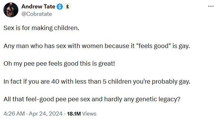Click the word "children." ending the opening sentence
Screen dimensions: 218x122
tap(66, 28)
